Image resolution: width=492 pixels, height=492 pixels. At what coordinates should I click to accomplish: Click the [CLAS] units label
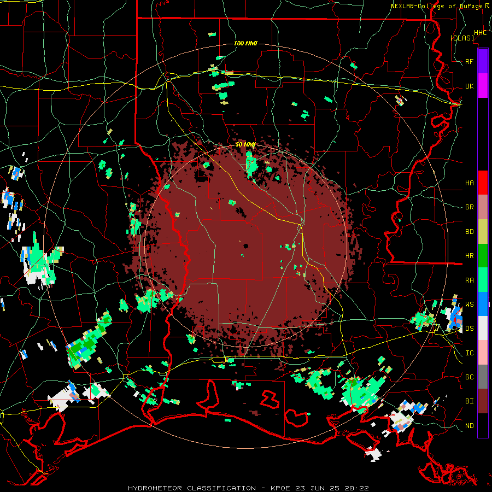point(462,38)
